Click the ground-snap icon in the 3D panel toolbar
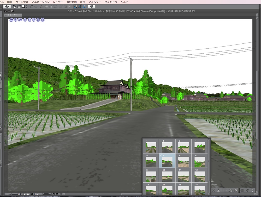 click(x=218, y=190)
